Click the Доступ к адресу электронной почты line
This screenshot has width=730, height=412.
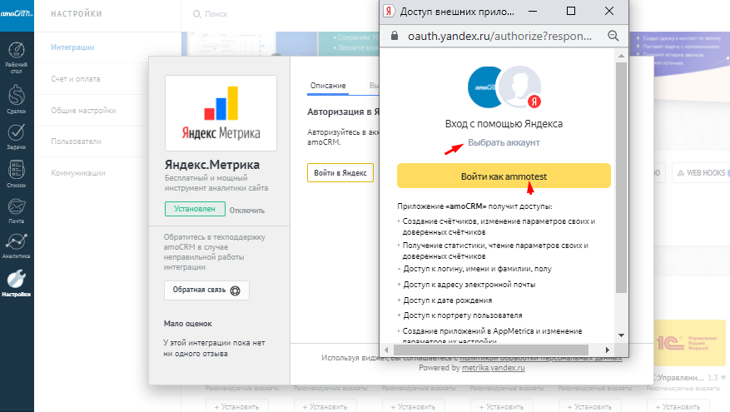coord(469,285)
